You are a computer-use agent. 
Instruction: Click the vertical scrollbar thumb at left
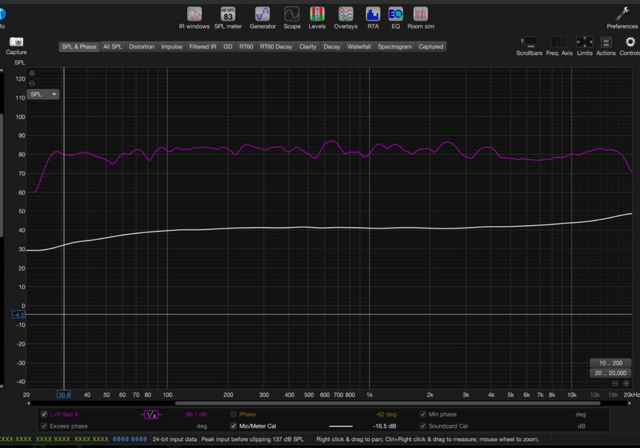pyautogui.click(x=2, y=176)
